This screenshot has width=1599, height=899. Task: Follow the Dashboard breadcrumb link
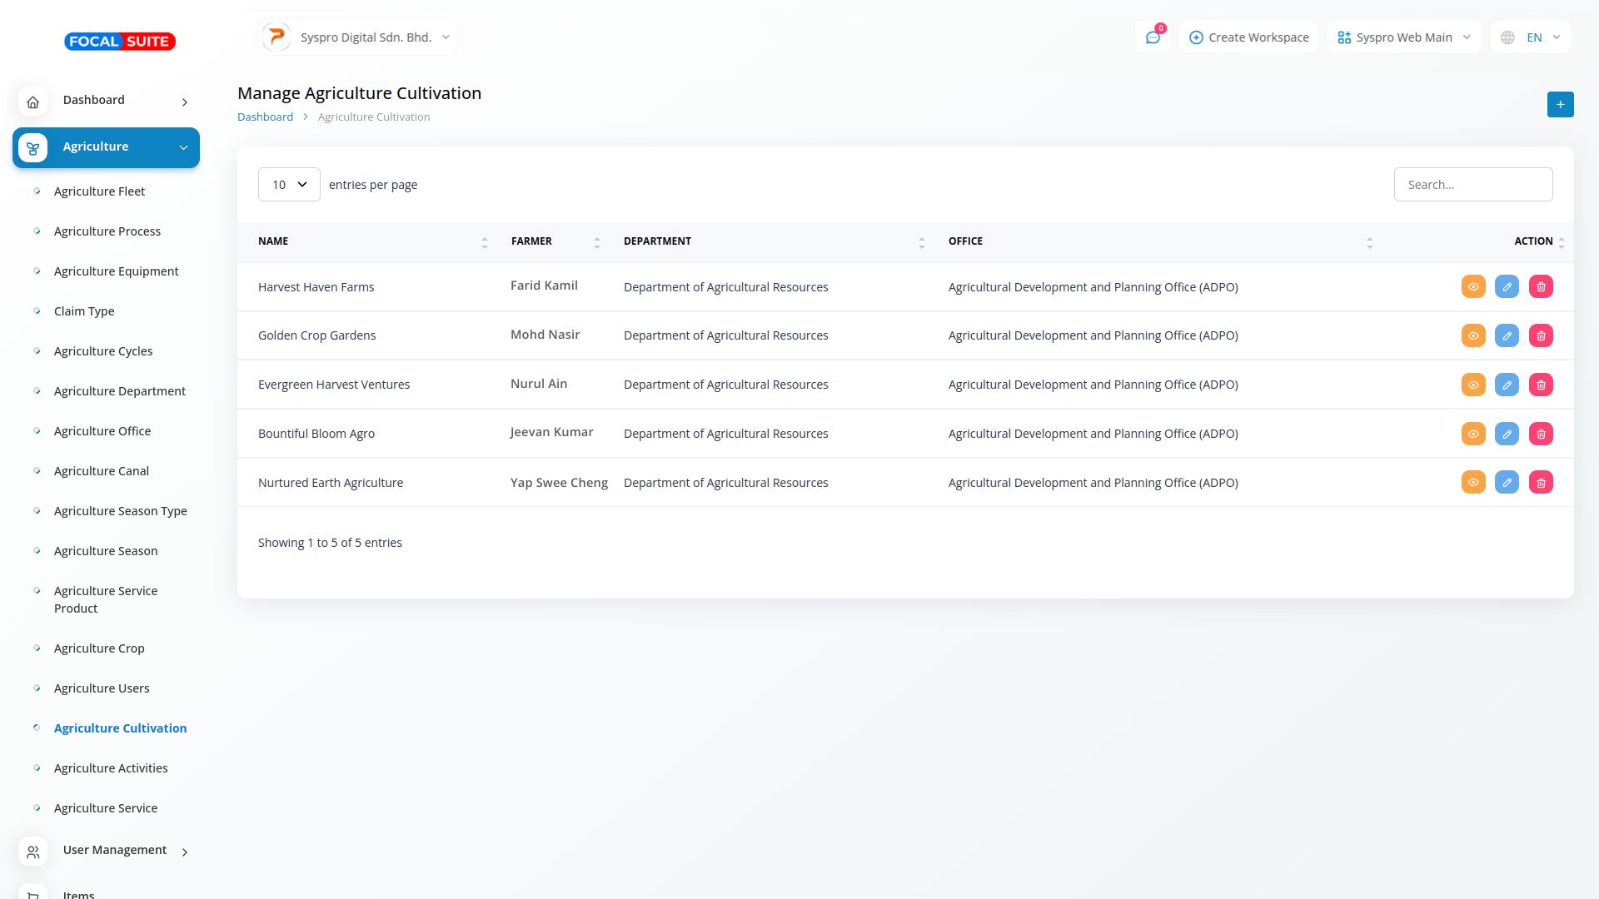pyautogui.click(x=265, y=117)
